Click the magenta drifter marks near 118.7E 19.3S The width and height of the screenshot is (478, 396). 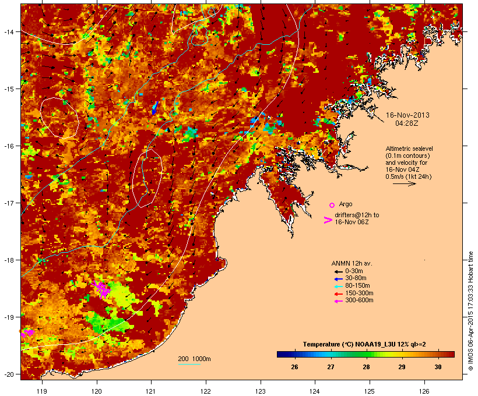point(27,333)
